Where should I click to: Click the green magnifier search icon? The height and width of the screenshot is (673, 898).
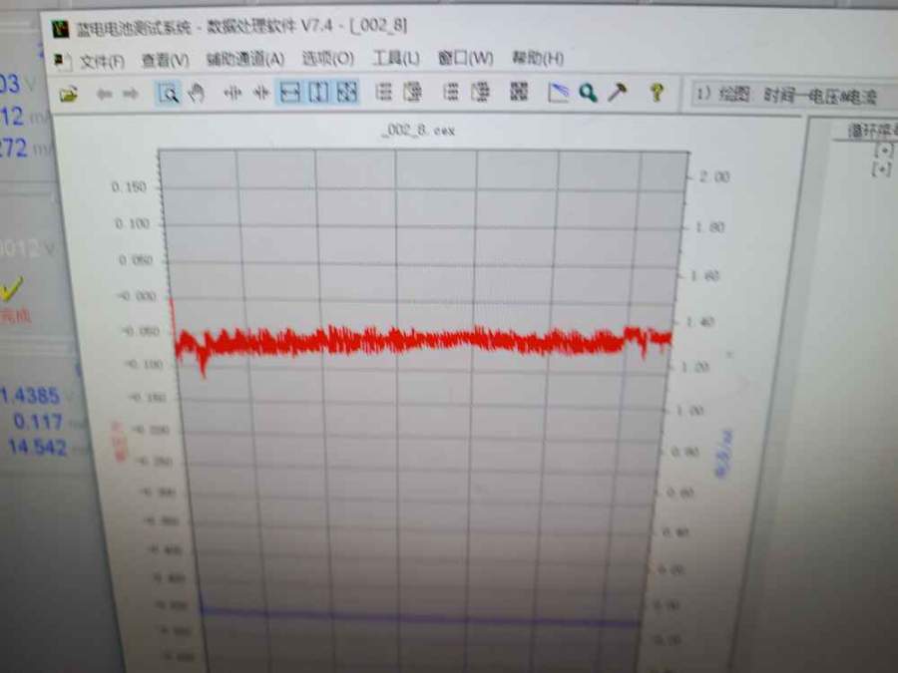point(588,93)
